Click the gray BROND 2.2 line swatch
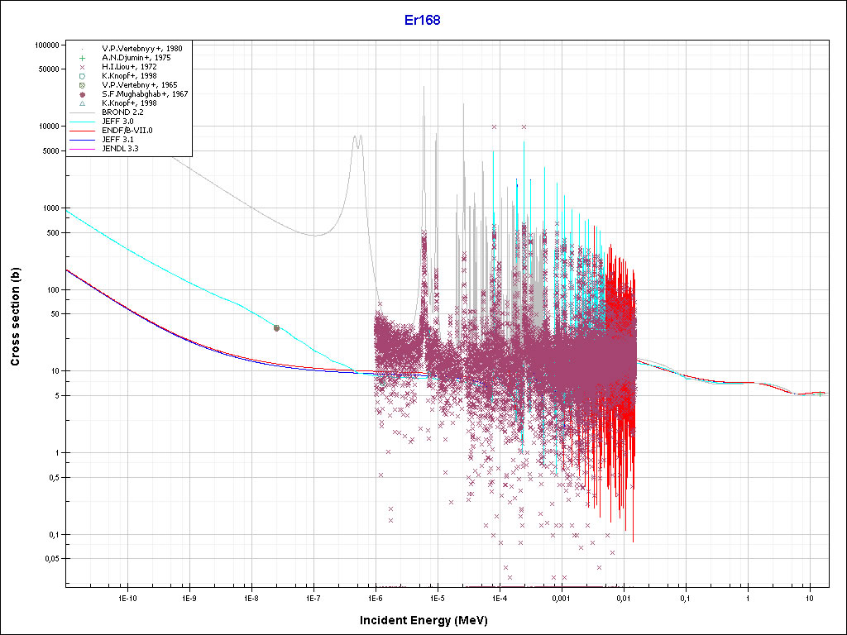847x635 pixels. coord(83,112)
